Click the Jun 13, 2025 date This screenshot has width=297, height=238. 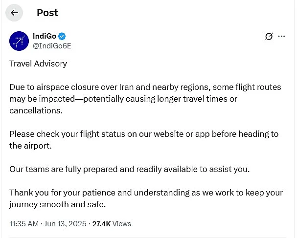65,224
